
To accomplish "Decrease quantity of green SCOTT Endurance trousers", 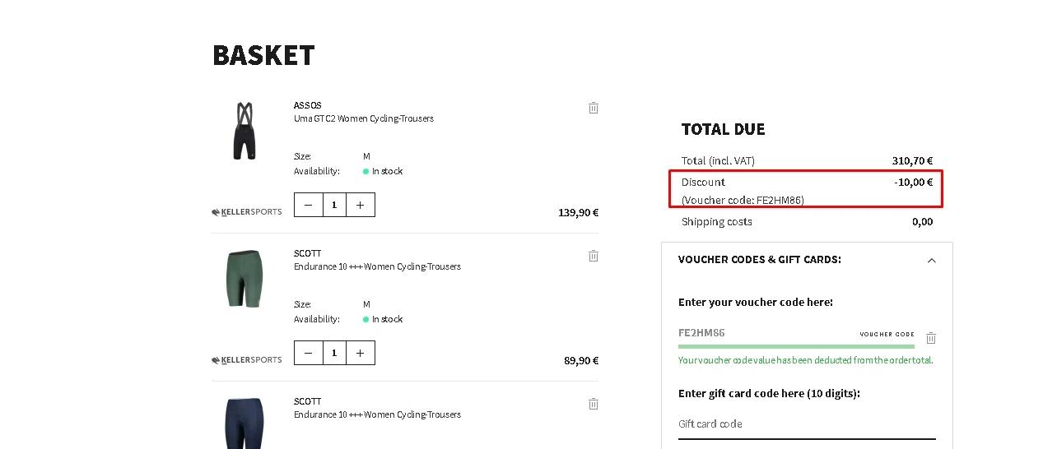I will coord(309,353).
